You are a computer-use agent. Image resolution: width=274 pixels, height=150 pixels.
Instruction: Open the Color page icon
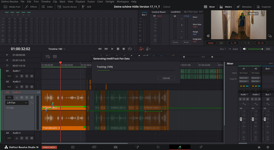(x=158, y=147)
